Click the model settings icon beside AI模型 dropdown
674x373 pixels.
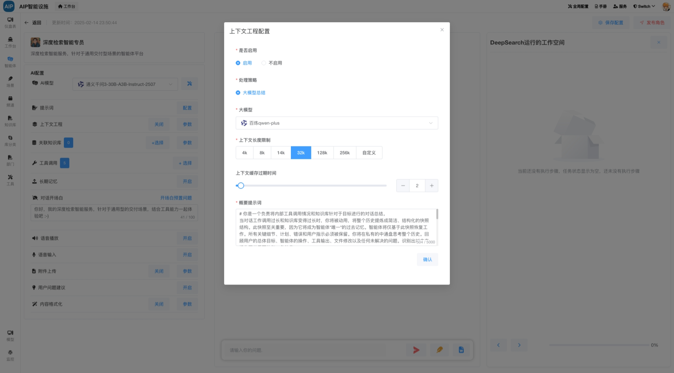tap(189, 84)
